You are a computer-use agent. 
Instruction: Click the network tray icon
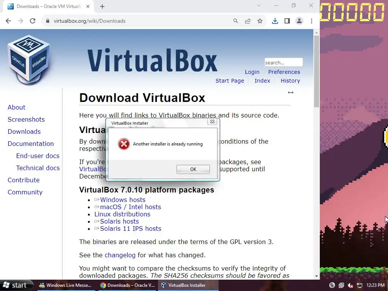(360, 285)
